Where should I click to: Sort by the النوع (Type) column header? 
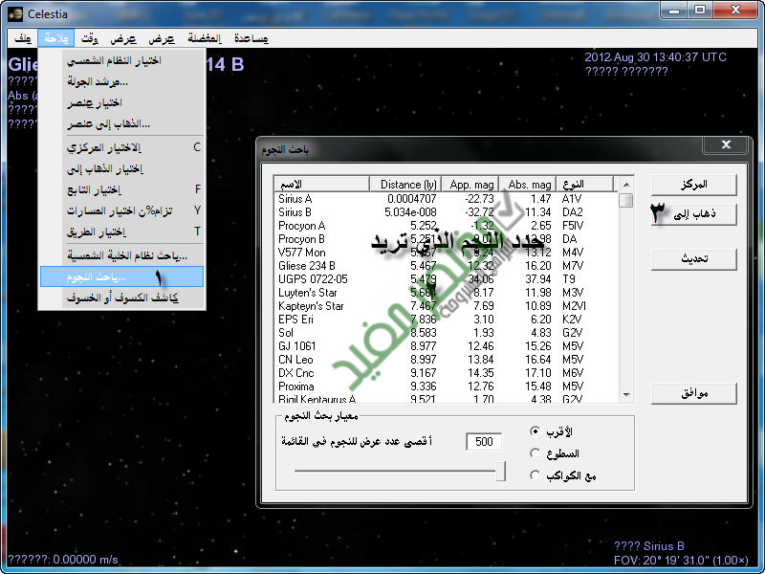[584, 184]
